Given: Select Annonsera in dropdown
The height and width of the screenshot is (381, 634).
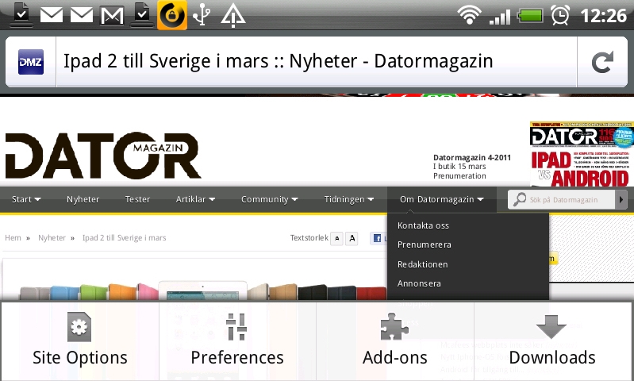Looking at the screenshot, I should [x=419, y=283].
